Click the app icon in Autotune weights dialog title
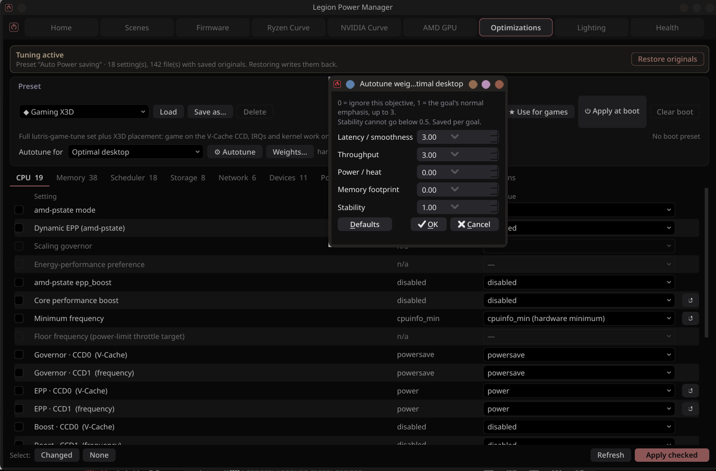 click(337, 84)
